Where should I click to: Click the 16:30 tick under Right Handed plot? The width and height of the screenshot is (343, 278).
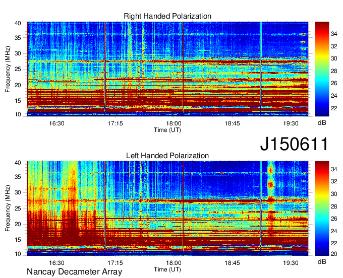(56, 123)
